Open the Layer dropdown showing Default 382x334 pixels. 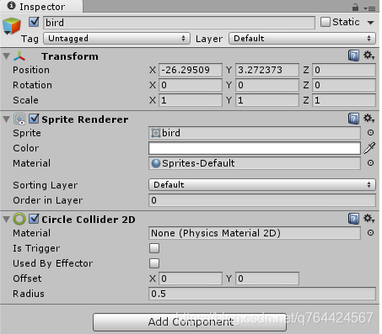pos(302,39)
